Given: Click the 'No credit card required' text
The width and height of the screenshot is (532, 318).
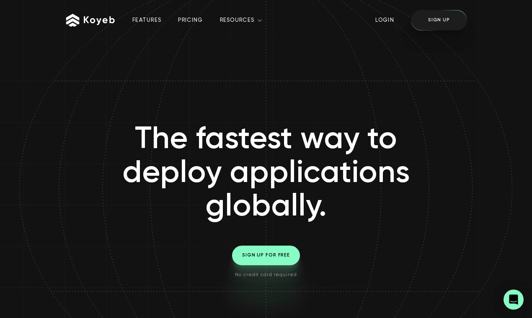Looking at the screenshot, I should point(266,274).
